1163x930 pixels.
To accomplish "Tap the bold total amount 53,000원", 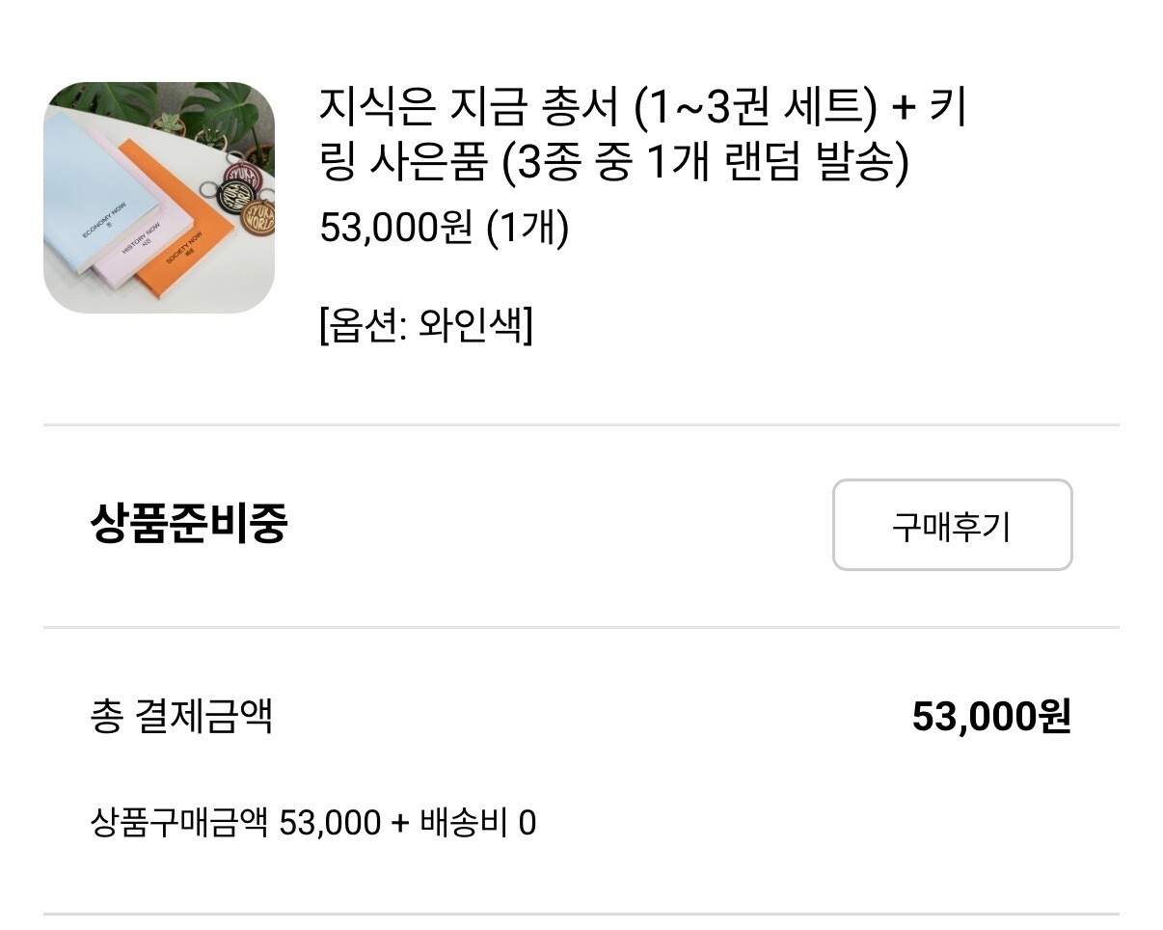I will [990, 717].
